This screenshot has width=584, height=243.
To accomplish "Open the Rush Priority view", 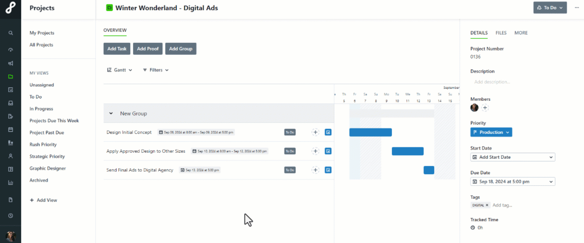I will (x=43, y=145).
